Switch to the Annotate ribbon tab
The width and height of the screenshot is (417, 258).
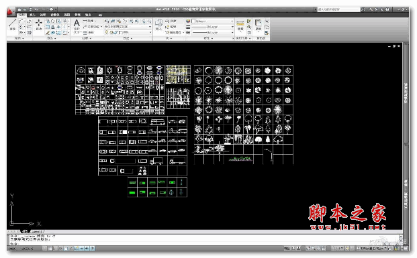tap(43, 15)
